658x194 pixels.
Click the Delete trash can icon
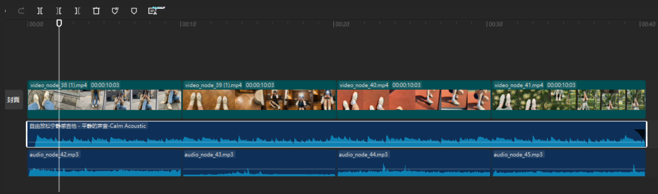click(96, 11)
